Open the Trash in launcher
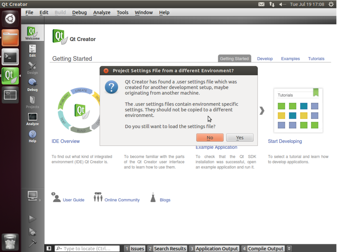Viewport: 337px width, 252px height. pyautogui.click(x=10, y=242)
